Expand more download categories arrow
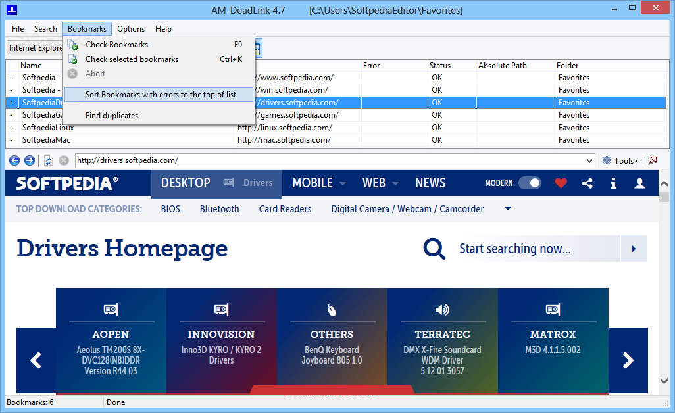675x413 pixels. tap(508, 208)
